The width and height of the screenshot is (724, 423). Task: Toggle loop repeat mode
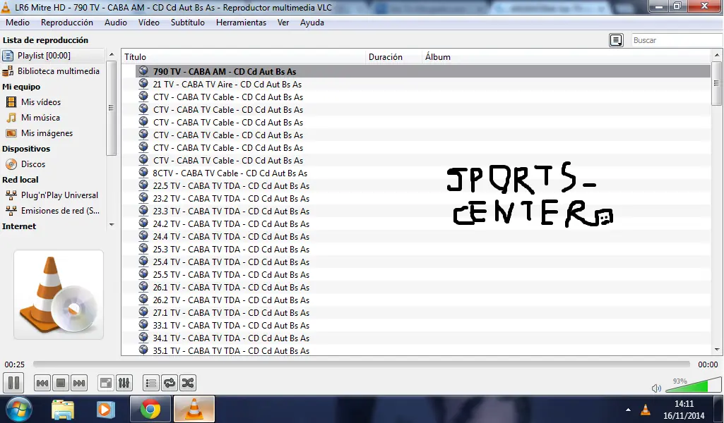click(x=170, y=383)
